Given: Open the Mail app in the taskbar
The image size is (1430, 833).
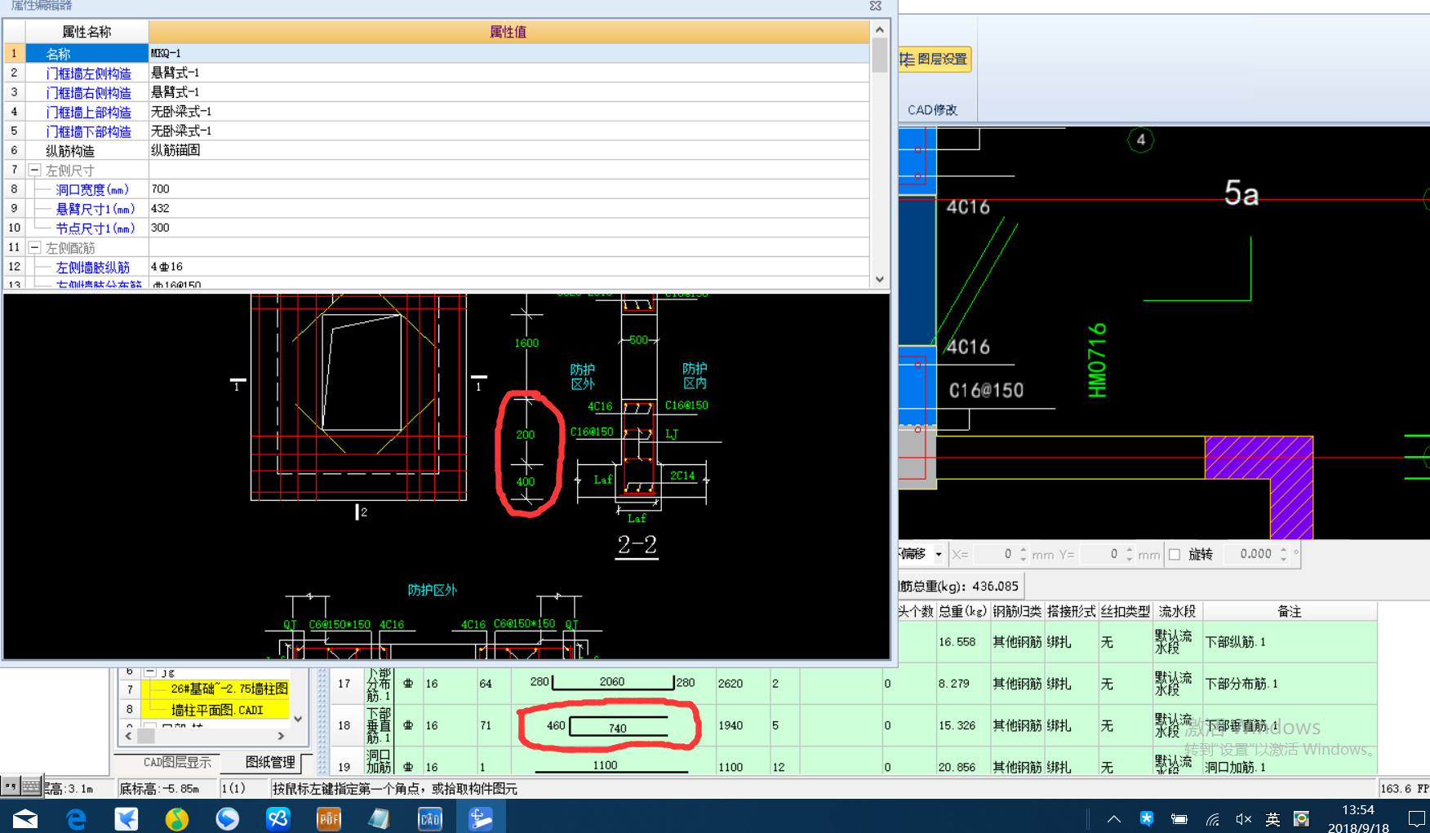Looking at the screenshot, I should pos(25,818).
